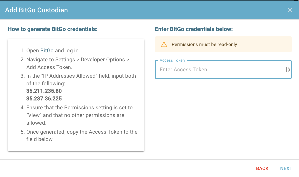Go back with the red BACK button
Screen dimensions: 299x177
262,168
